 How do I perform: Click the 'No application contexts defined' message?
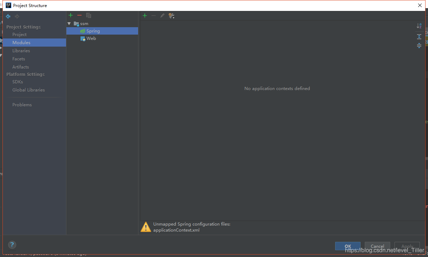tap(277, 89)
